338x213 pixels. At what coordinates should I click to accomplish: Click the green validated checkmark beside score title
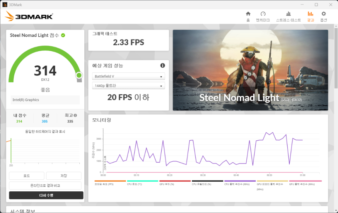click(63, 35)
